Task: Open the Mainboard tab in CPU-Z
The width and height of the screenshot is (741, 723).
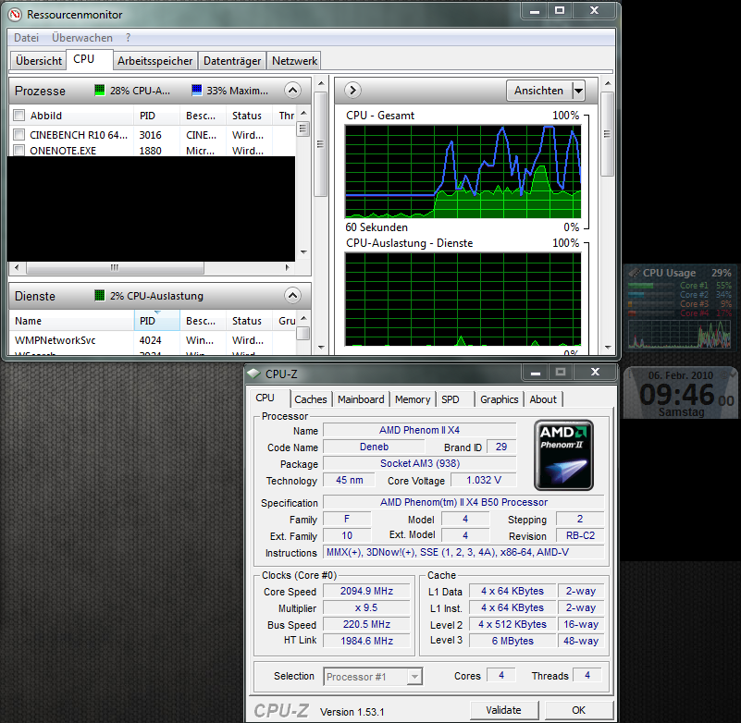Action: tap(361, 399)
